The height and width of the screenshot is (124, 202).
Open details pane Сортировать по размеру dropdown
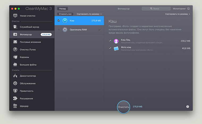[178, 14]
